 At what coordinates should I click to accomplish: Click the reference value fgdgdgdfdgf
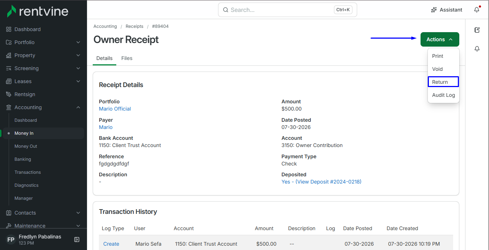click(x=114, y=164)
